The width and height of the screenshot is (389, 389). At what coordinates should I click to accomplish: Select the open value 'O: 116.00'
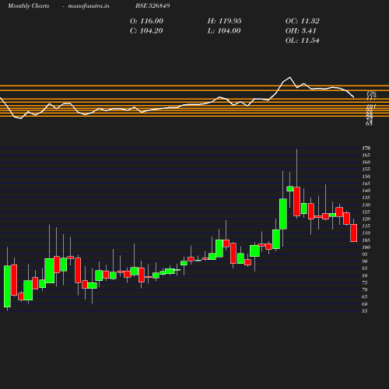pos(146,21)
